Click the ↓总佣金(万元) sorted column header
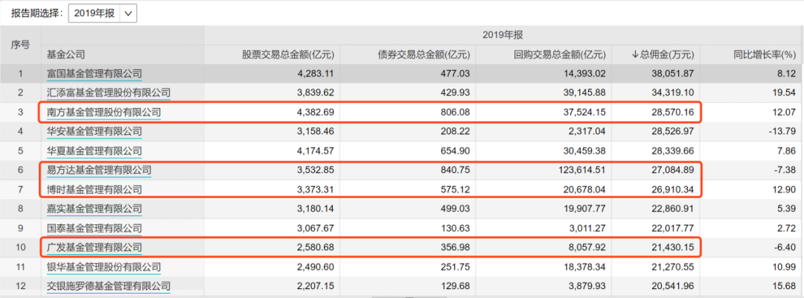Image resolution: width=804 pixels, height=298 pixels. tap(663, 54)
